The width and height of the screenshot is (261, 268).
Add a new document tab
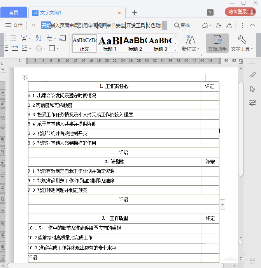click(135, 12)
